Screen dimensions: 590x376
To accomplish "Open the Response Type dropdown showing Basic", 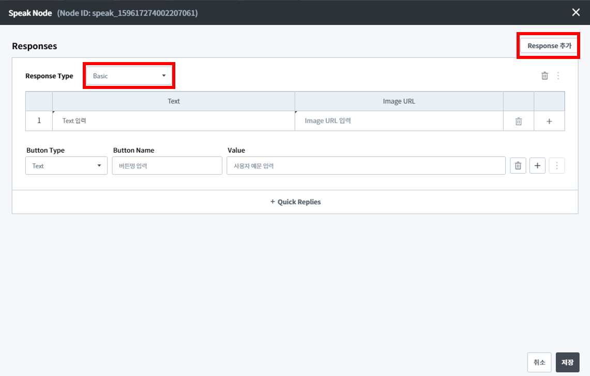I will [x=129, y=76].
